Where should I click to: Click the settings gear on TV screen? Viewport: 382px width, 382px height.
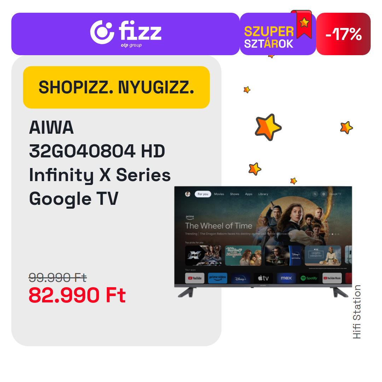(x=324, y=194)
